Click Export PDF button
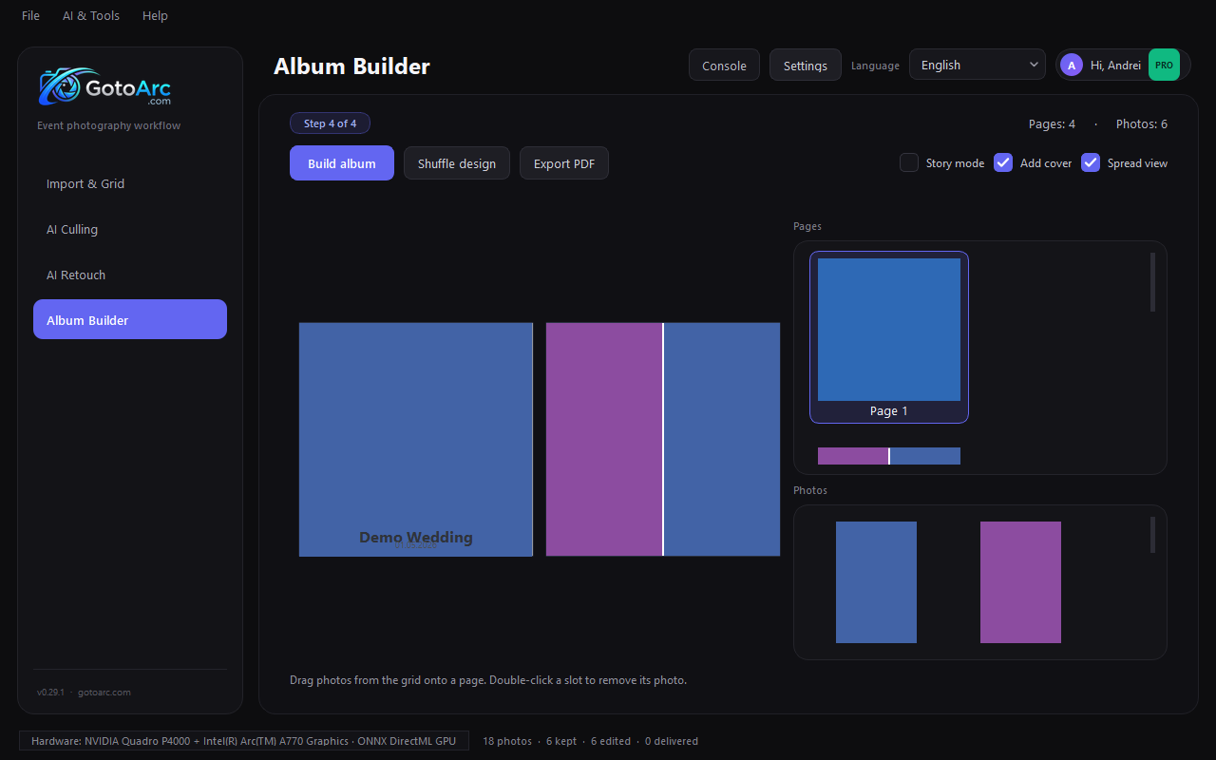Viewport: 1216px width, 760px height. pos(564,163)
